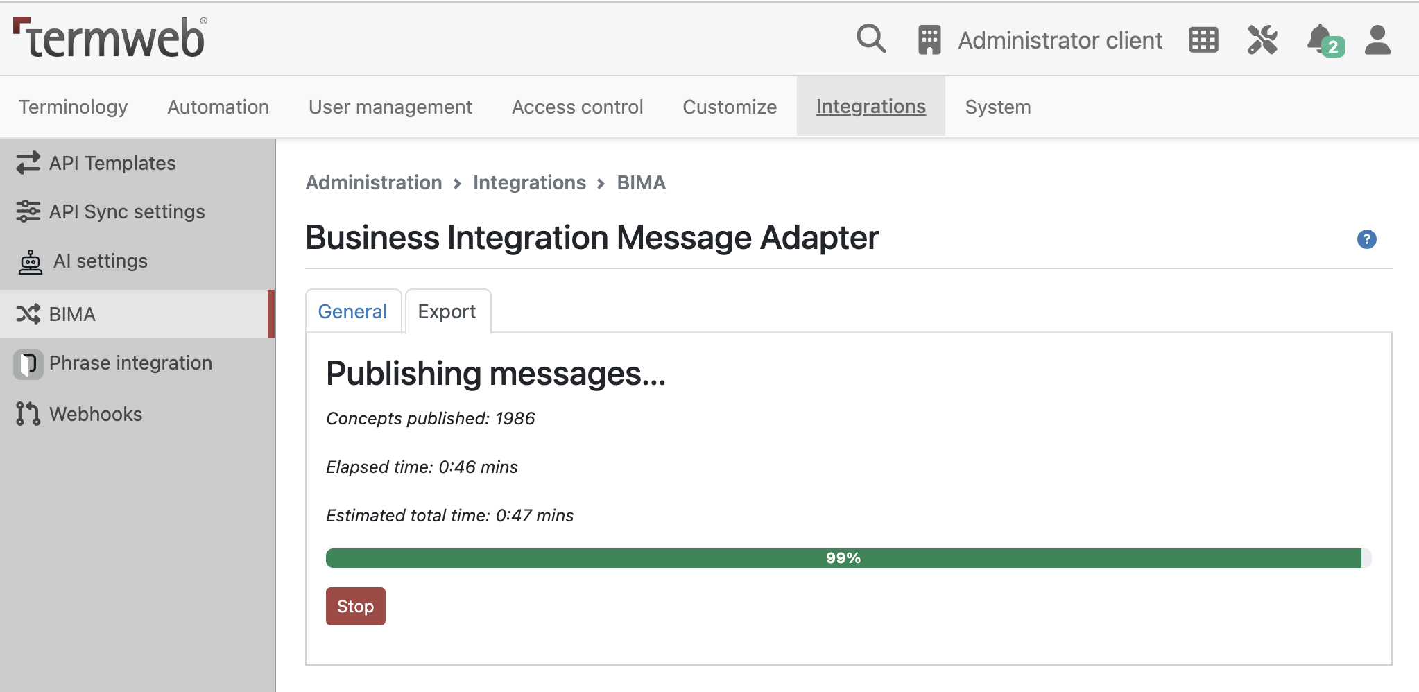Select the Integrations menu item
Viewport: 1419px width, 692px height.
[x=871, y=106]
